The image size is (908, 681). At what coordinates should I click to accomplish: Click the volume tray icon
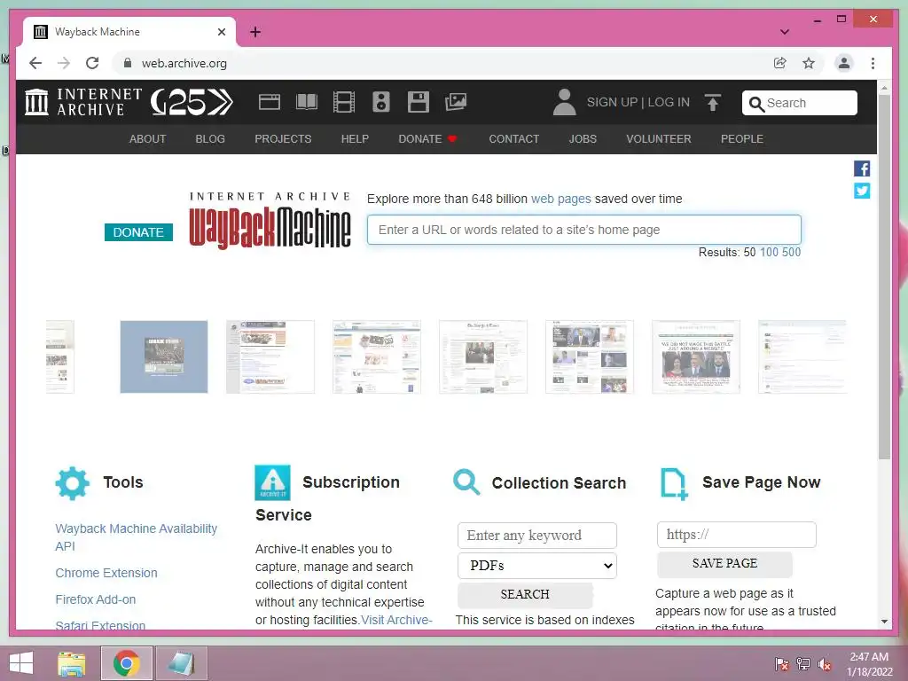click(x=825, y=663)
